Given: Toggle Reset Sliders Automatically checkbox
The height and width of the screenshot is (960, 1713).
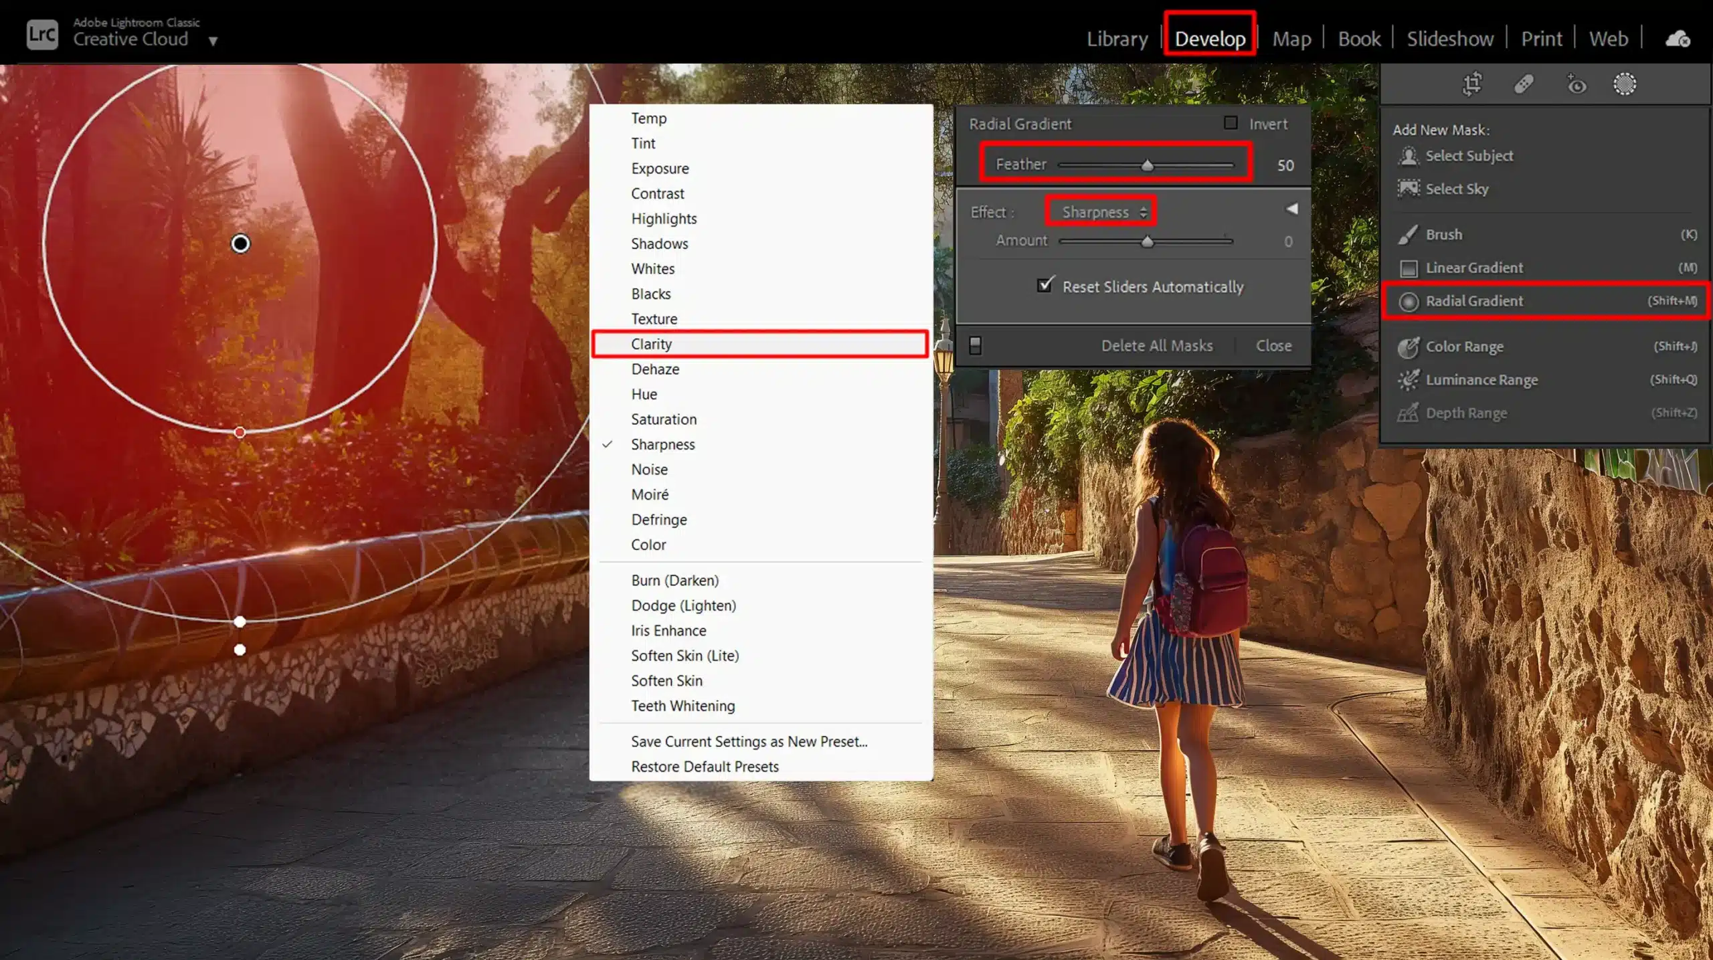Looking at the screenshot, I should click(1045, 285).
